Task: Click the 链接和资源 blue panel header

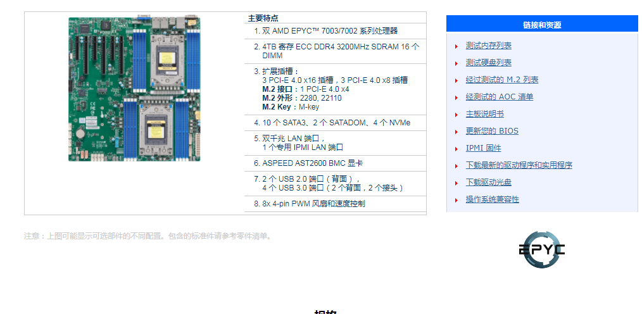Action: pyautogui.click(x=541, y=25)
